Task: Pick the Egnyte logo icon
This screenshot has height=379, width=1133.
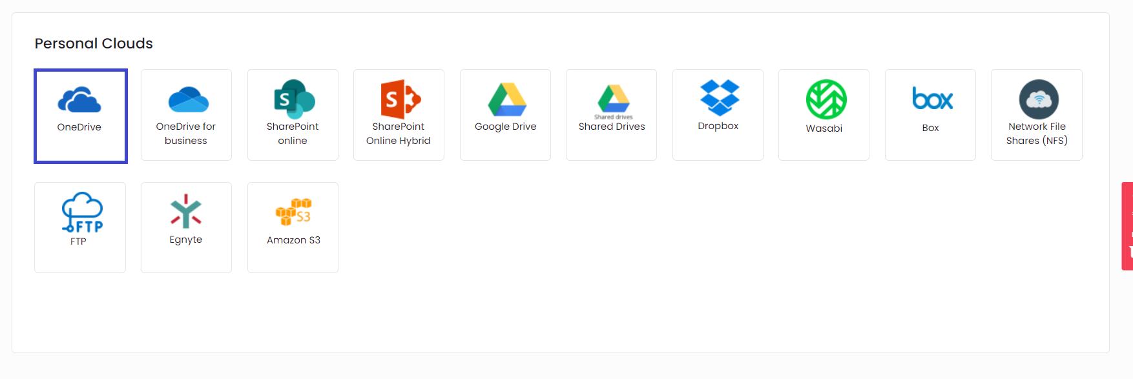Action: pos(186,211)
